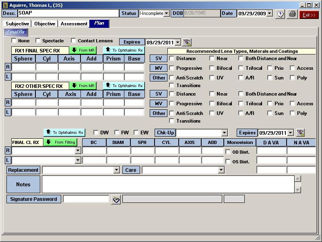
Task: Click the icon next to Signature Password field
Action: coord(116,199)
